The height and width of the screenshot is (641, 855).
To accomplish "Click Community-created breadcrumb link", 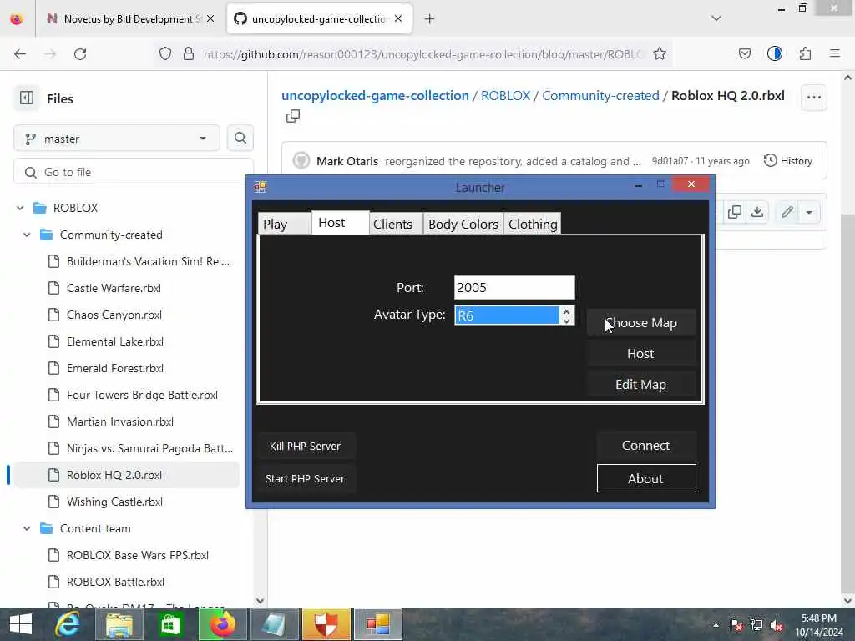I will (600, 95).
